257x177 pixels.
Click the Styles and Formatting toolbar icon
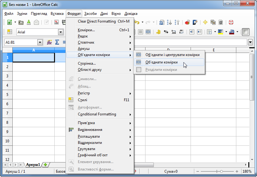[x=10, y=32]
